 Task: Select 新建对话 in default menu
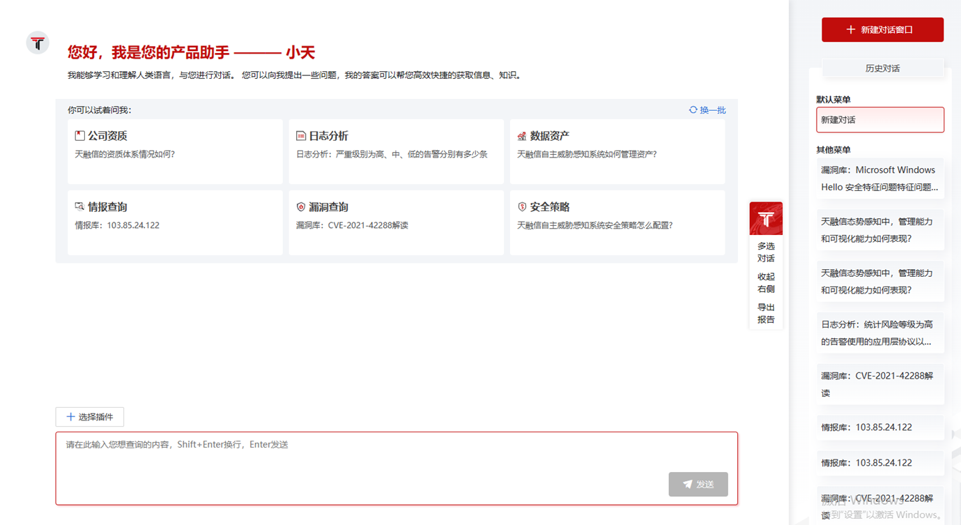pos(880,120)
